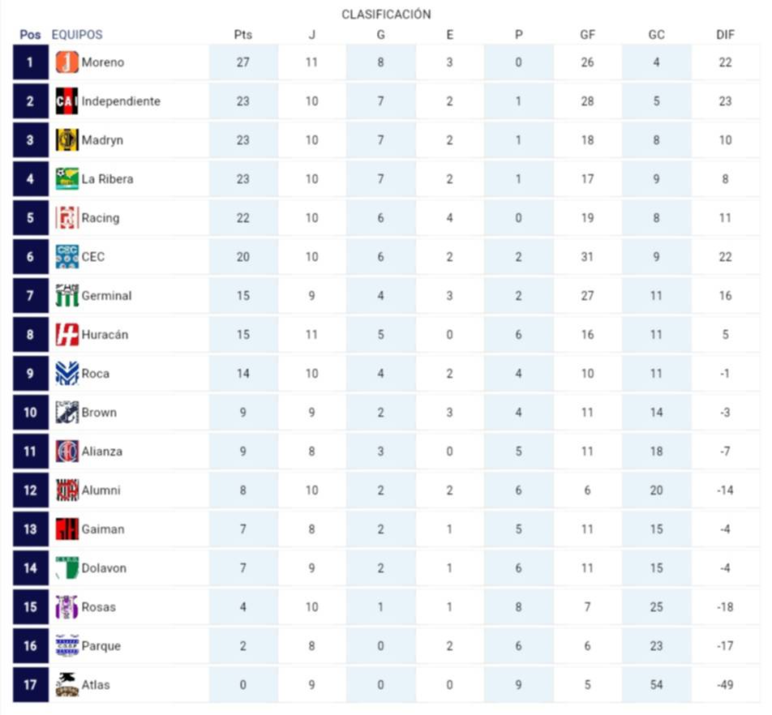Click the Moreno team crest icon

point(66,62)
